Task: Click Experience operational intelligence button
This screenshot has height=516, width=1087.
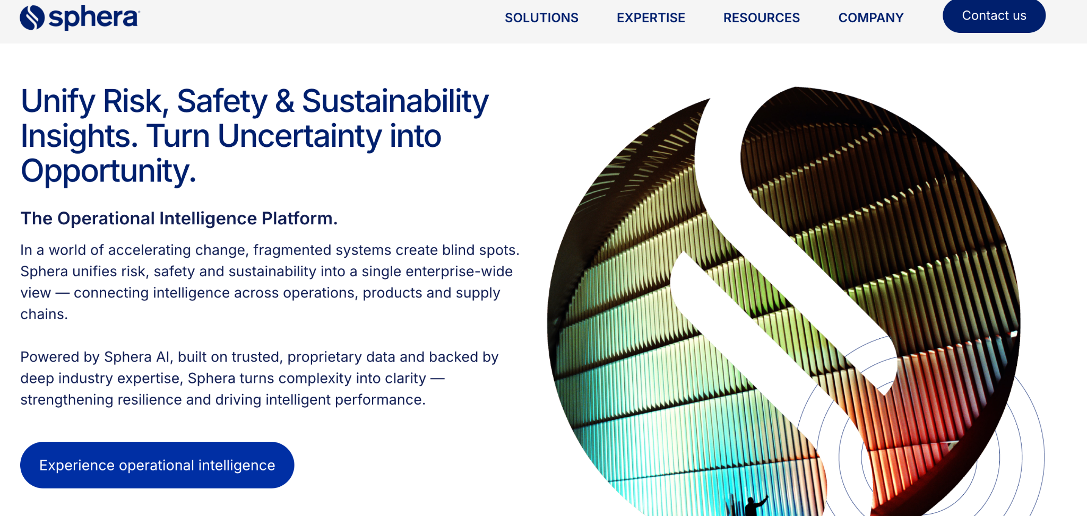Action: click(157, 465)
